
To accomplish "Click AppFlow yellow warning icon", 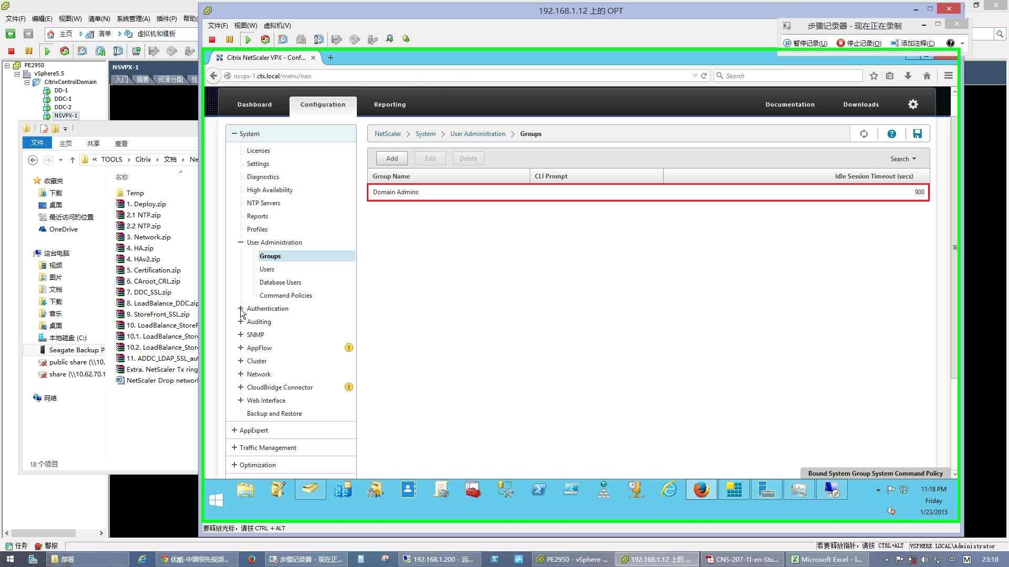I will (349, 348).
